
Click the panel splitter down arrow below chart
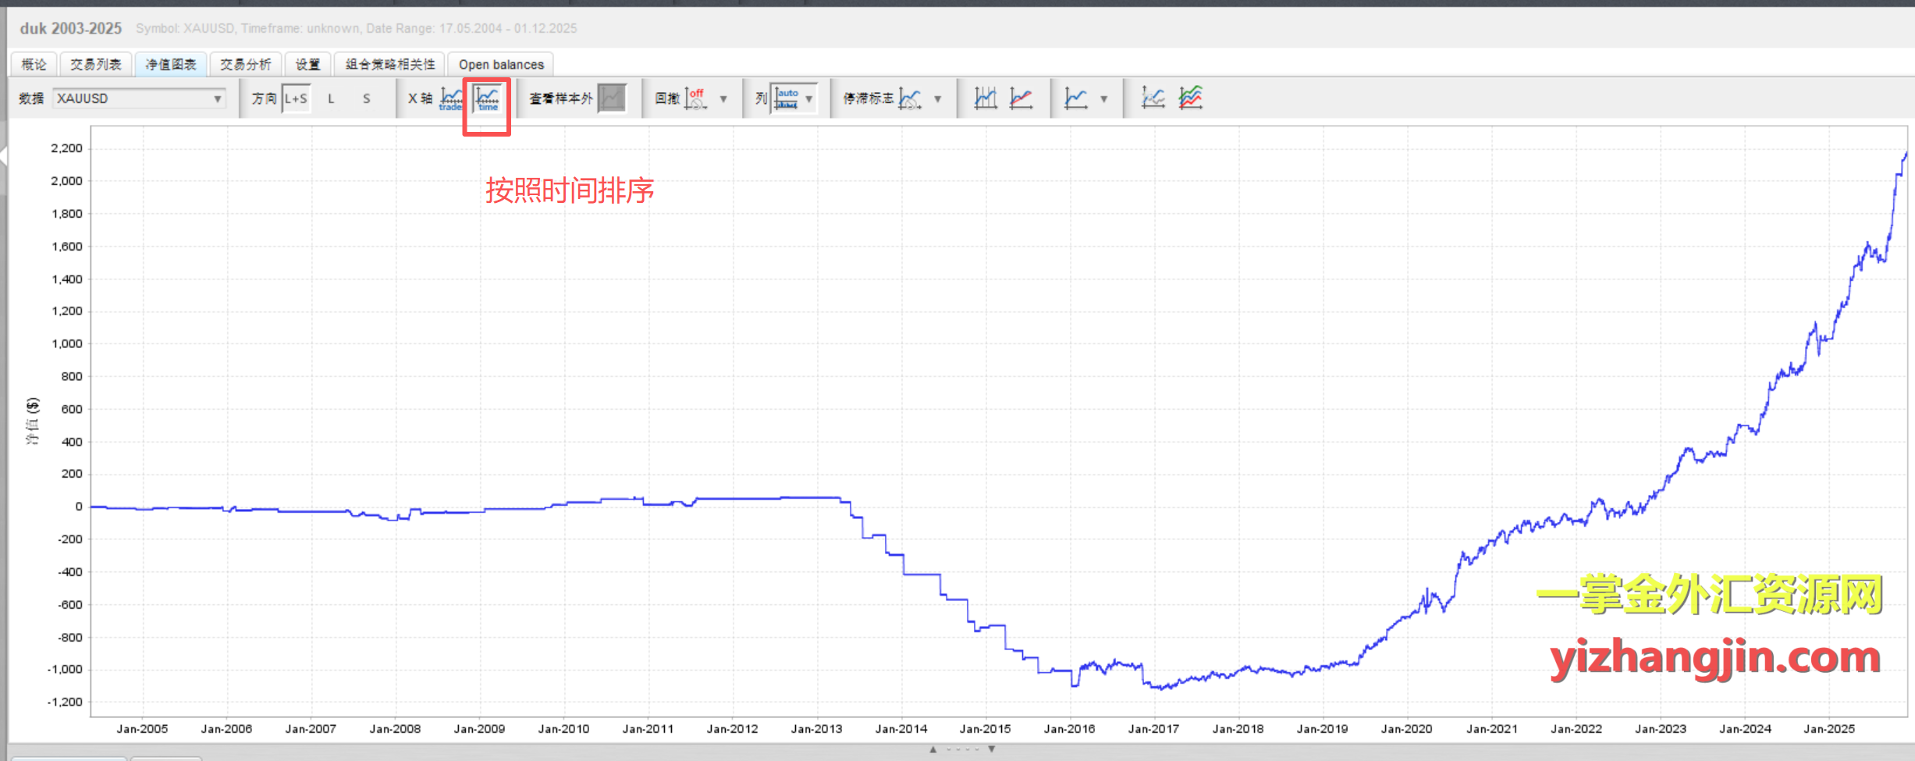[992, 749]
